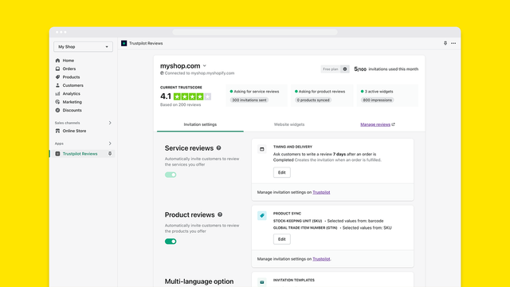The height and width of the screenshot is (287, 510).
Task: Click the 0 products synced badge
Action: click(313, 100)
